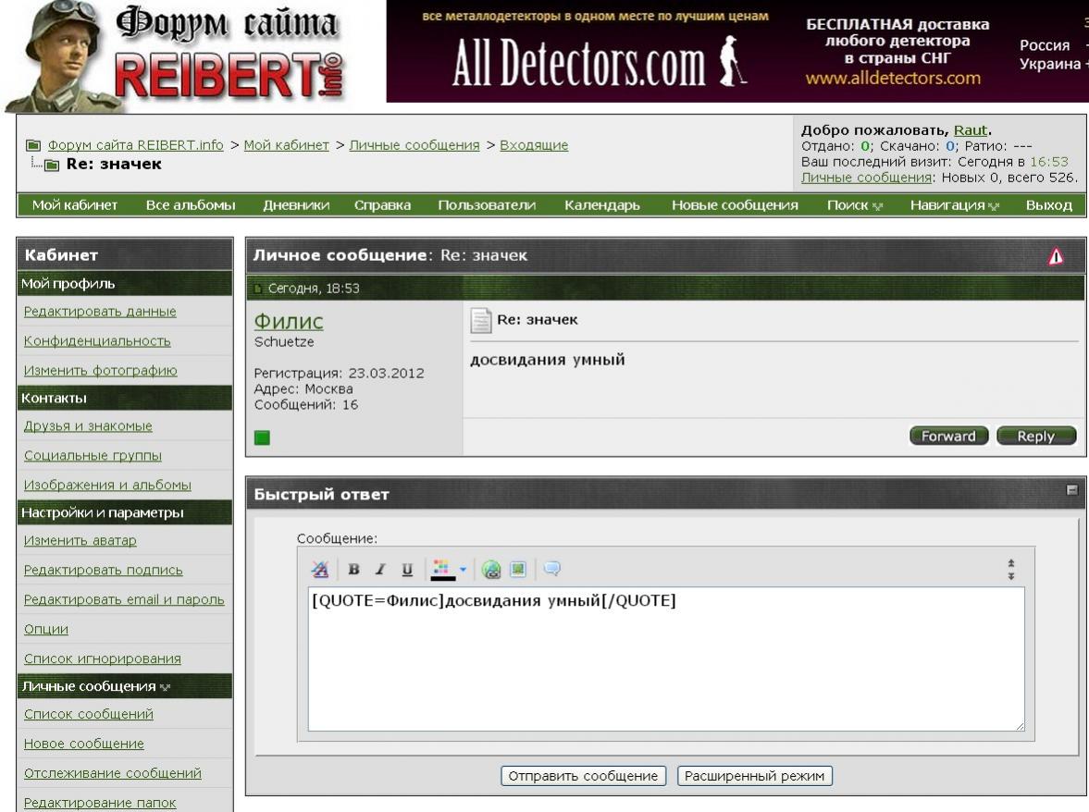Viewport: 1089px width, 812px height.
Task: Open Изображения и альбомы in sidebar
Action: click(107, 486)
